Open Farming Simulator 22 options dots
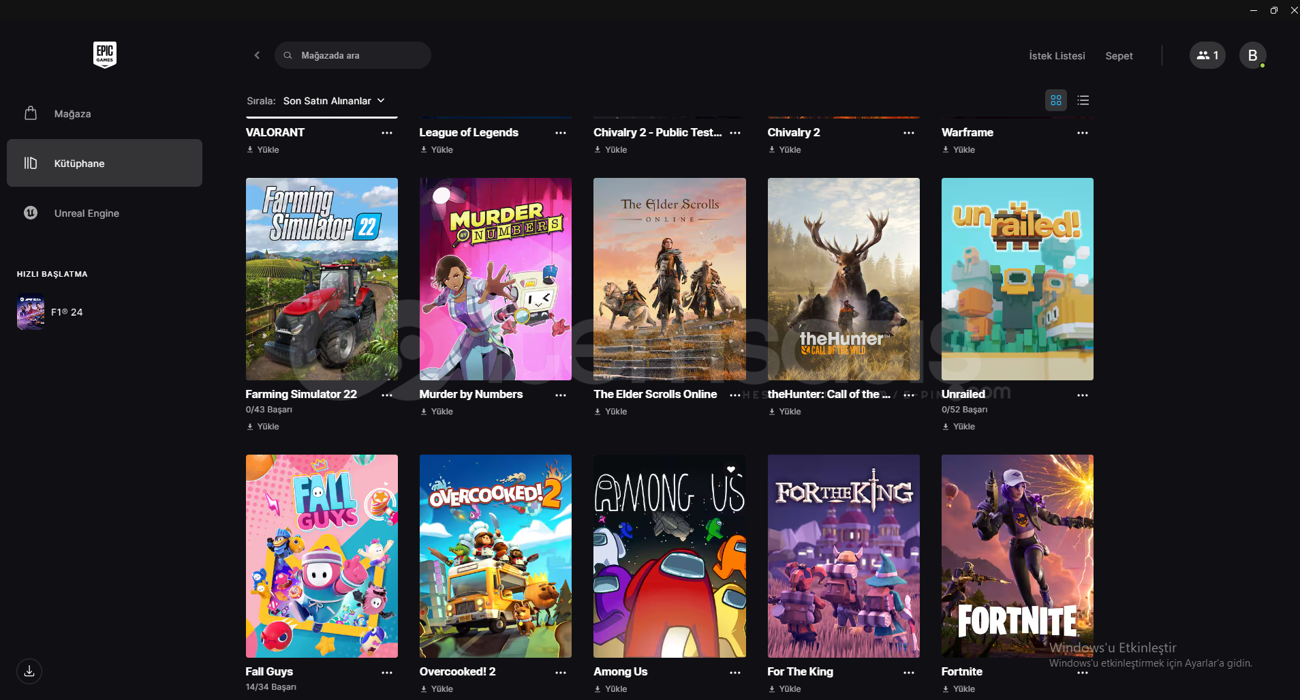Screen dimensions: 1300x700 click(387, 395)
